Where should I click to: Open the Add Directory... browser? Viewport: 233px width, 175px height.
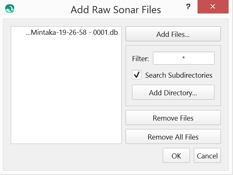[x=173, y=92]
